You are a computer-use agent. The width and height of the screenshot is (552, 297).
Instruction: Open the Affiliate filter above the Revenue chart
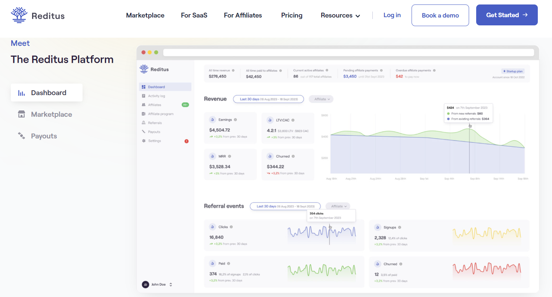(321, 99)
